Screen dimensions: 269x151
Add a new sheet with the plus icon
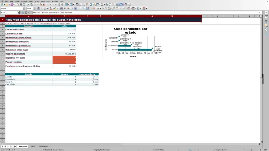(x=15, y=147)
